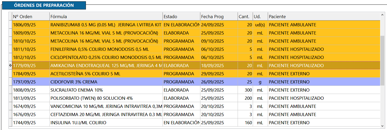
Task: Click unit ud(s) in the RANIBIZUMAB row
Action: click(x=260, y=25)
